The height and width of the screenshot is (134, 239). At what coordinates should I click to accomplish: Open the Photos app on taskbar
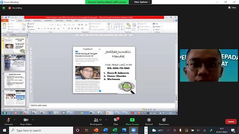point(124,130)
